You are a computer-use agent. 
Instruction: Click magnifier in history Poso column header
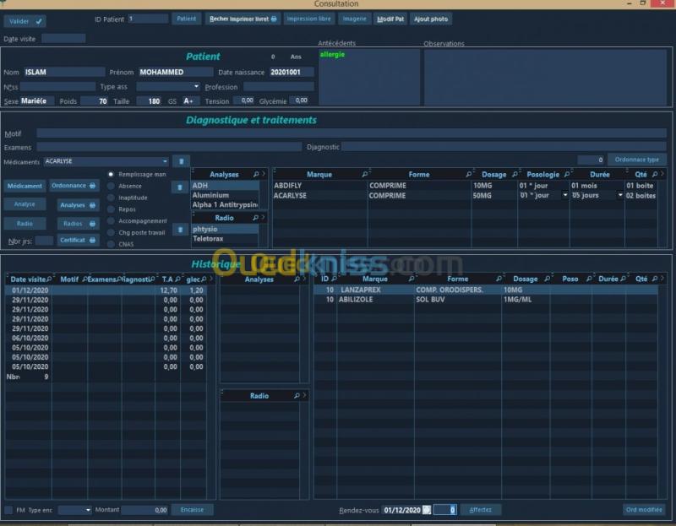pos(589,279)
